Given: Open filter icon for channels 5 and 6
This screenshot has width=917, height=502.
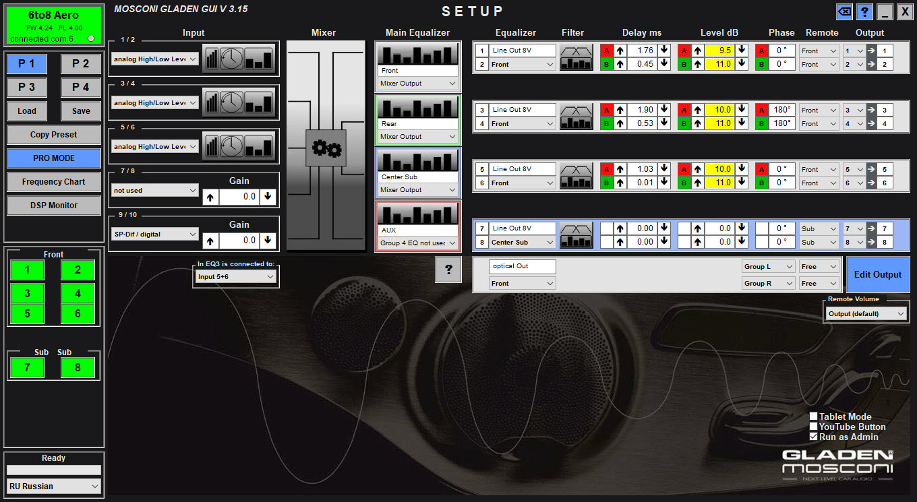Looking at the screenshot, I should (576, 176).
